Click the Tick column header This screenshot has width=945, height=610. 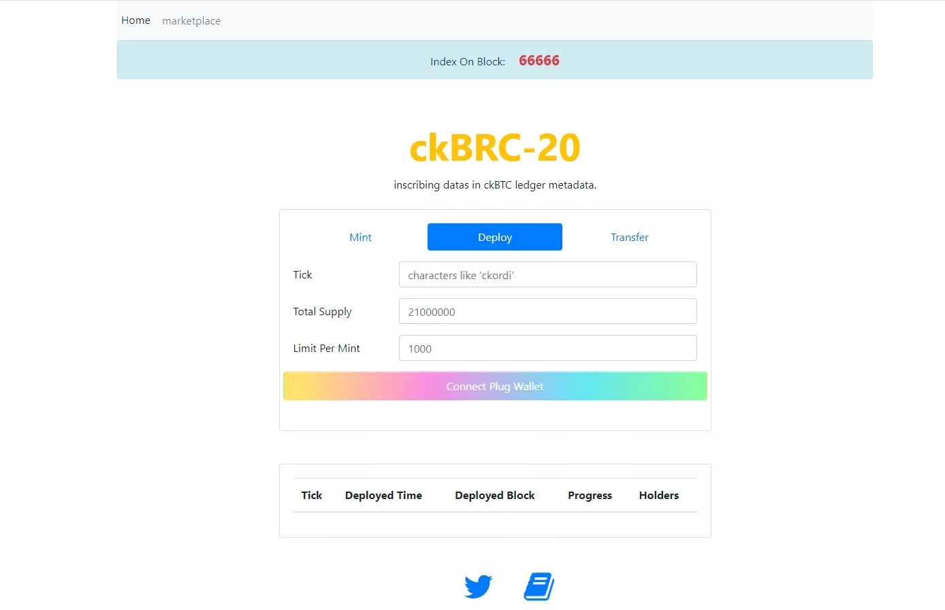pos(311,496)
